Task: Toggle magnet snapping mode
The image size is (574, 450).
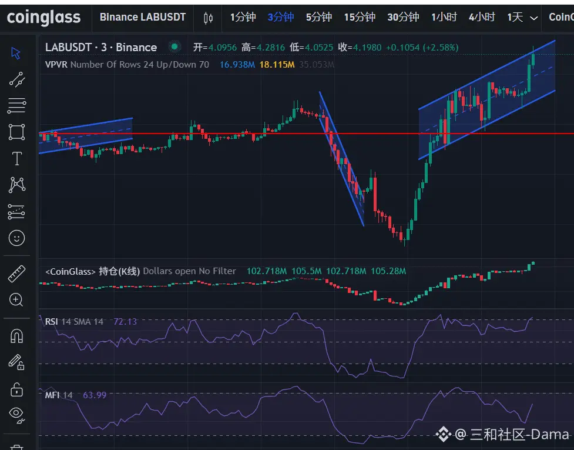Action: coord(16,336)
